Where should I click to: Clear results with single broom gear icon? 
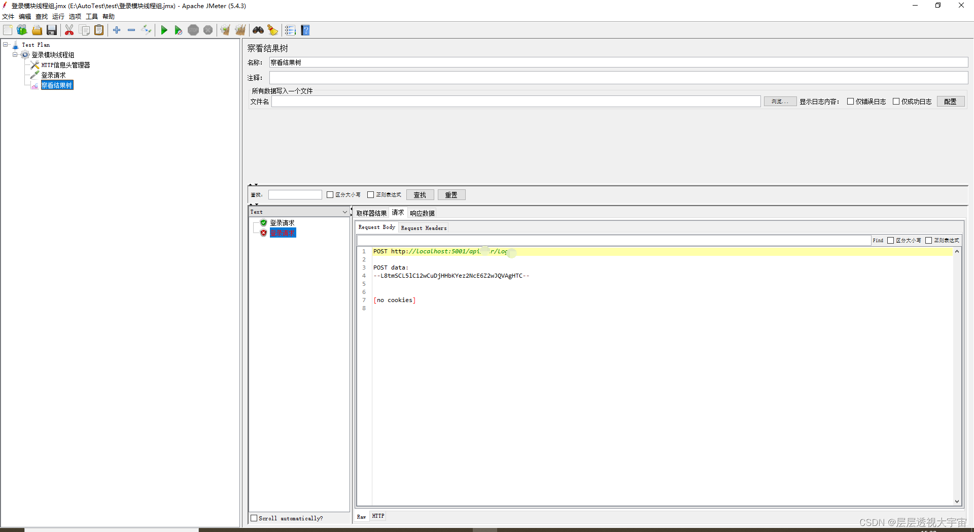pos(225,30)
